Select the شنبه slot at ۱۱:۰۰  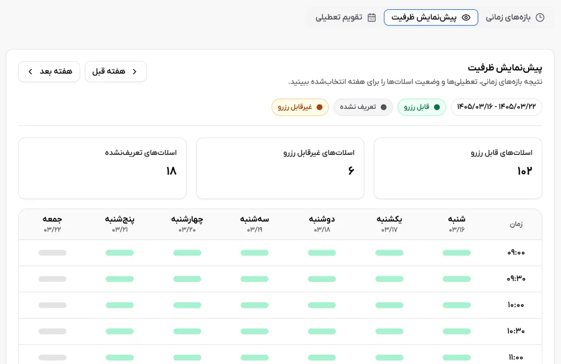[456, 357]
